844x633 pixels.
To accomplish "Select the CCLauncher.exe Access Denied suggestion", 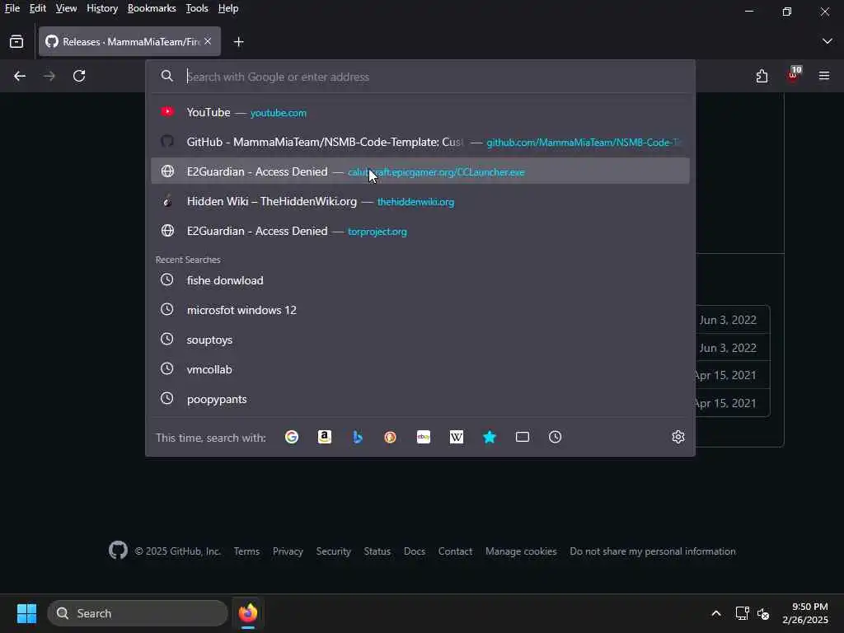I will click(x=420, y=171).
